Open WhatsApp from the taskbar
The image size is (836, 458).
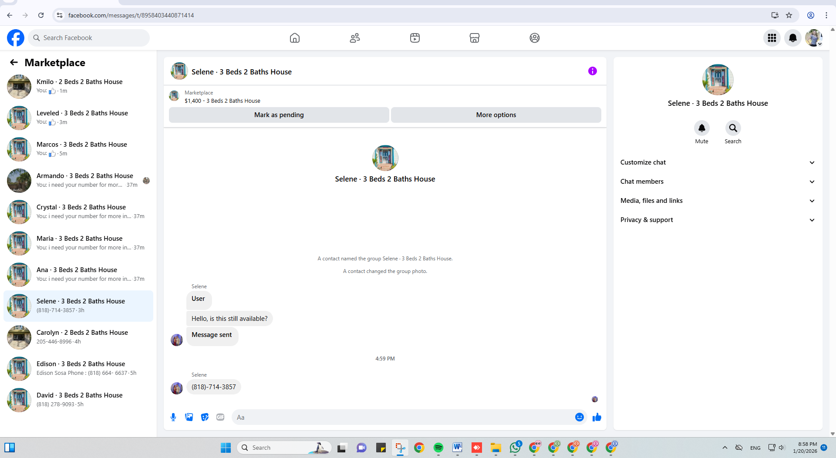515,448
